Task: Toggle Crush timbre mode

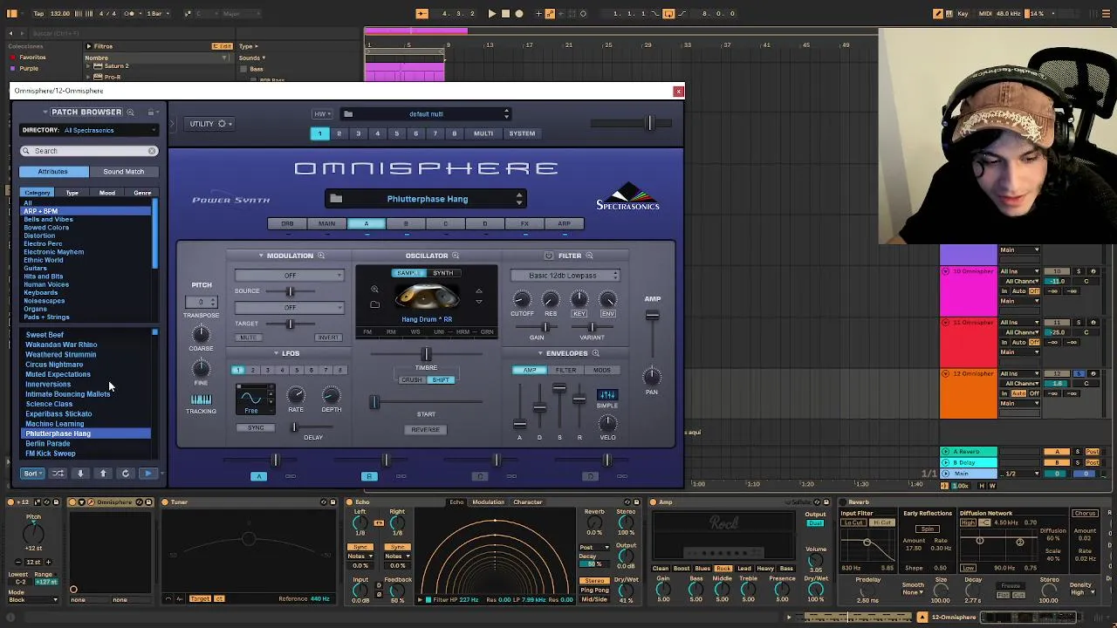Action: 411,380
